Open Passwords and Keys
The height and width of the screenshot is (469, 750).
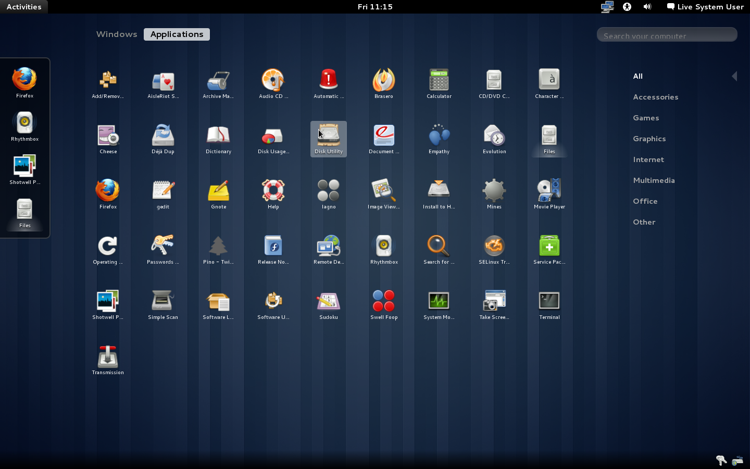pos(163,250)
